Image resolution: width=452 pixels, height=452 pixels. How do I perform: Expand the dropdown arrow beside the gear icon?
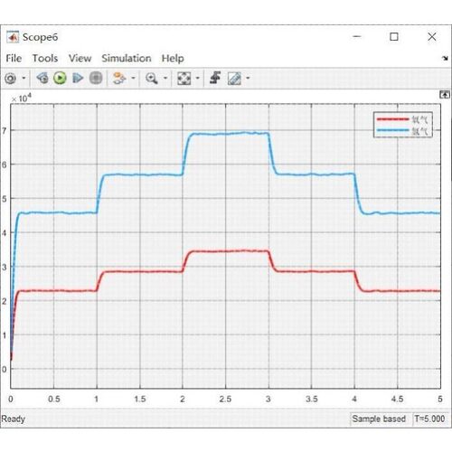pos(24,79)
